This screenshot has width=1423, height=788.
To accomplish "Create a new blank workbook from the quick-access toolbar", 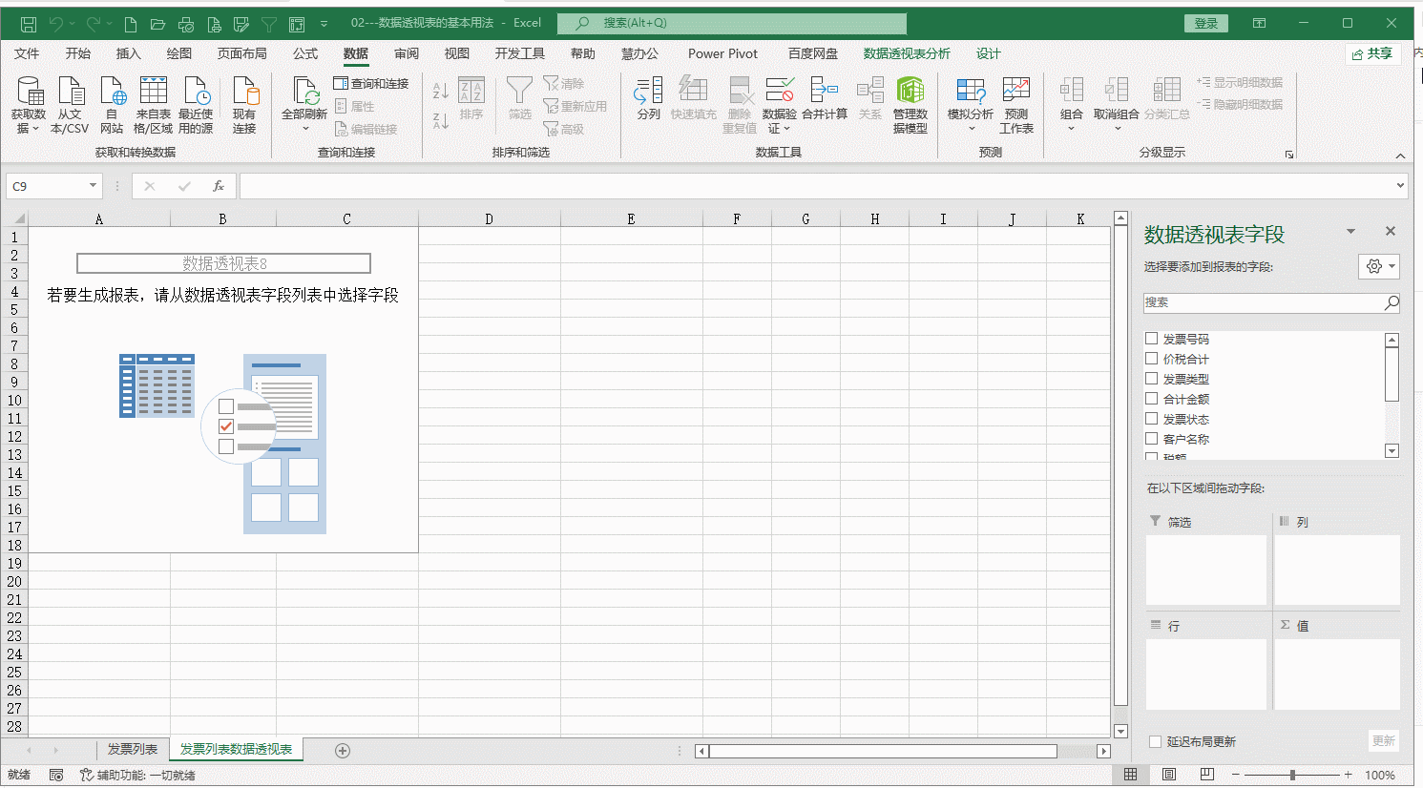I will tap(131, 23).
